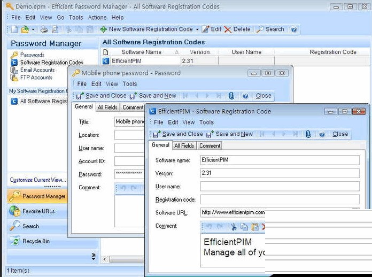Click Search button in main toolbar
Screen dimensions: 372x277
[x=270, y=29]
